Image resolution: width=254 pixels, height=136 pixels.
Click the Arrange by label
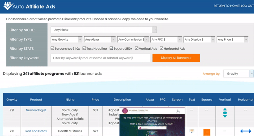coord(211,74)
